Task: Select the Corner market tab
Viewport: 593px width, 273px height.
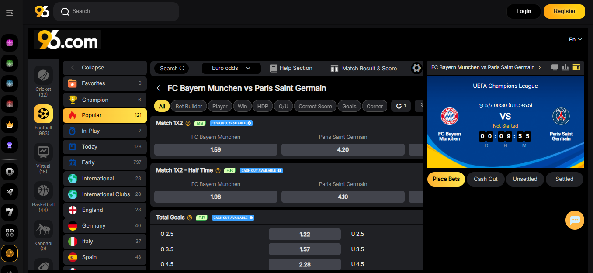Action: click(375, 106)
